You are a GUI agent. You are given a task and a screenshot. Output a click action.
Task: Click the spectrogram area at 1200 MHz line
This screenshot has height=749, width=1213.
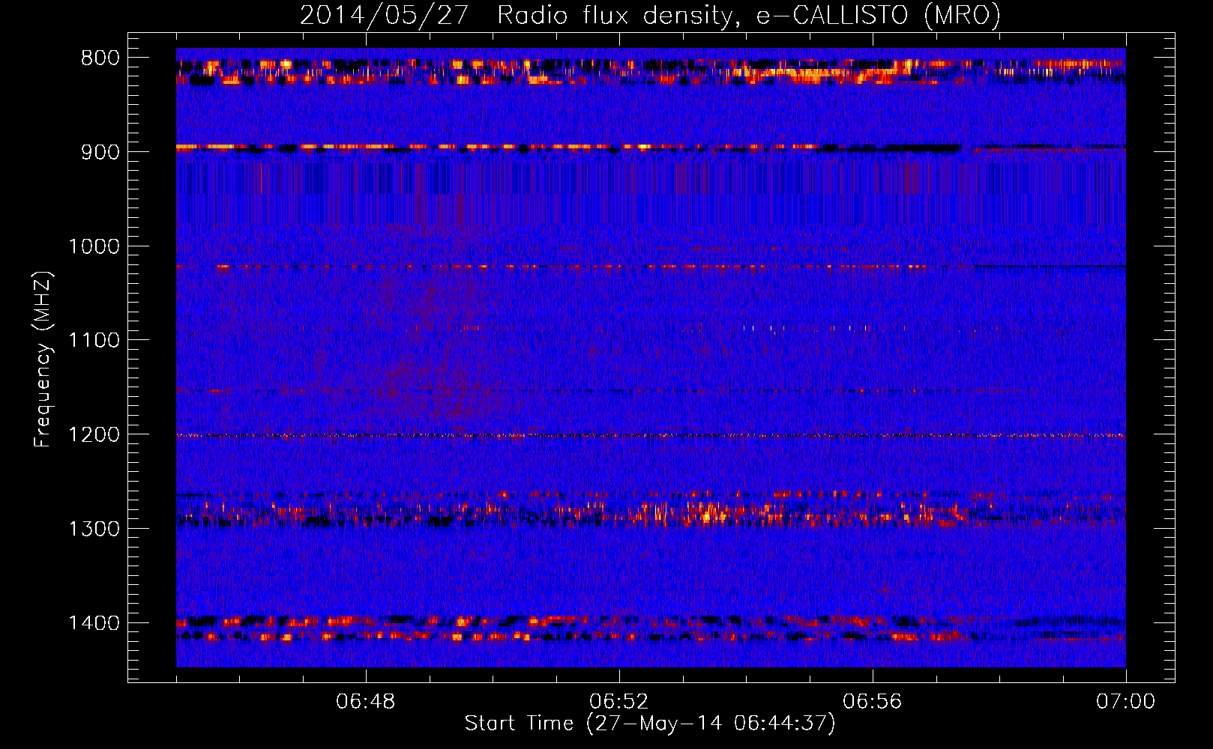click(x=651, y=435)
